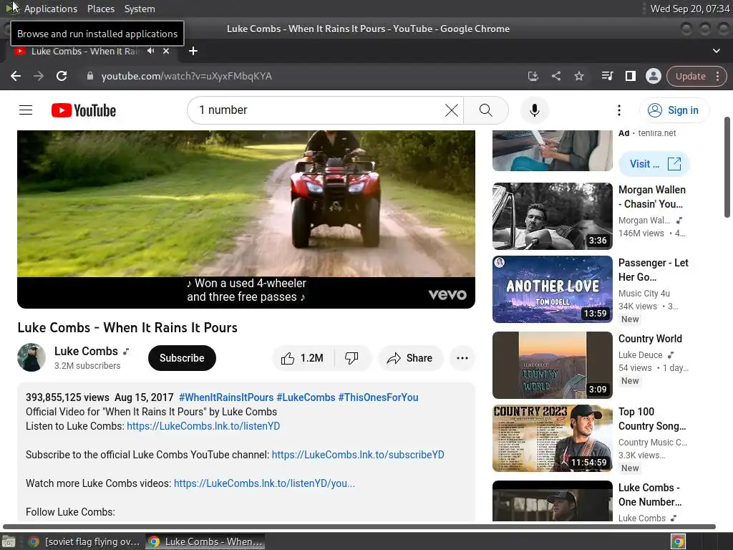Click the Wed Sep 20 clock
Image resolution: width=733 pixels, height=550 pixels.
click(x=690, y=9)
